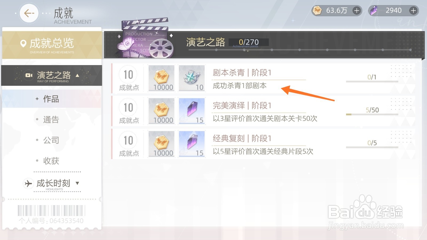Click the gold butterfly coin currency icon
427x240 pixels.
317,11
